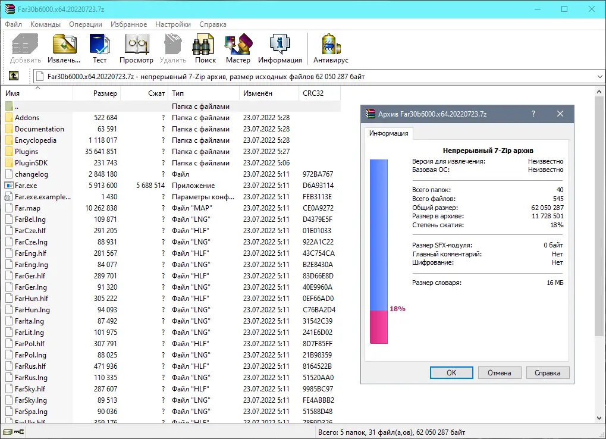Screen dimensions: 606x439
Task: Confirm dialog with OK button
Action: (451, 372)
